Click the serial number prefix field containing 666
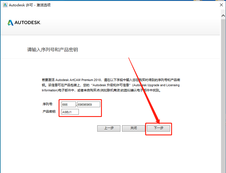The image size is (226, 173). point(68,104)
